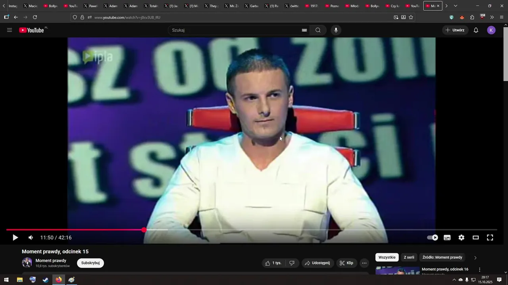Image resolution: width=508 pixels, height=285 pixels.
Task: Click Utwórz create button
Action: pos(455,30)
